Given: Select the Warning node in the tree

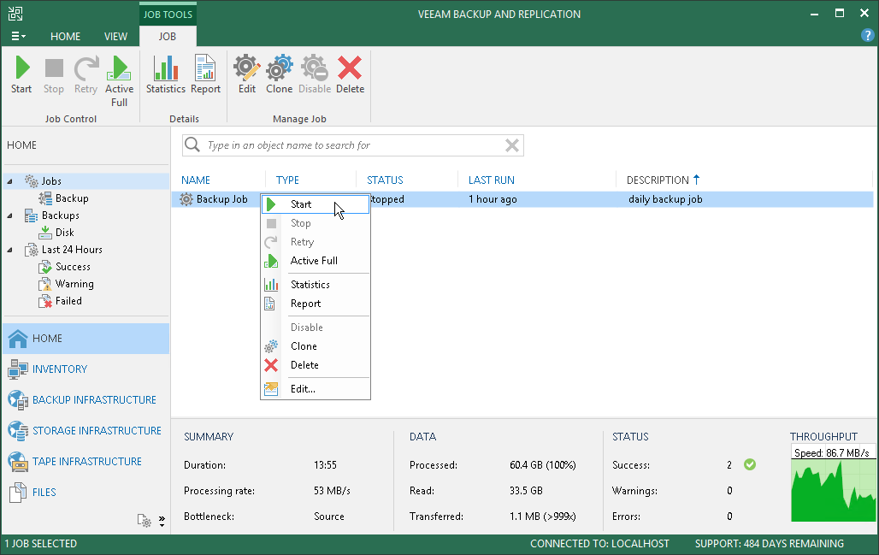Looking at the screenshot, I should tap(74, 284).
